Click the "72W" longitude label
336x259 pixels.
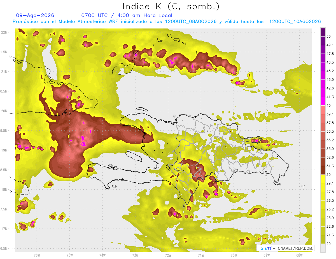coord(168,255)
